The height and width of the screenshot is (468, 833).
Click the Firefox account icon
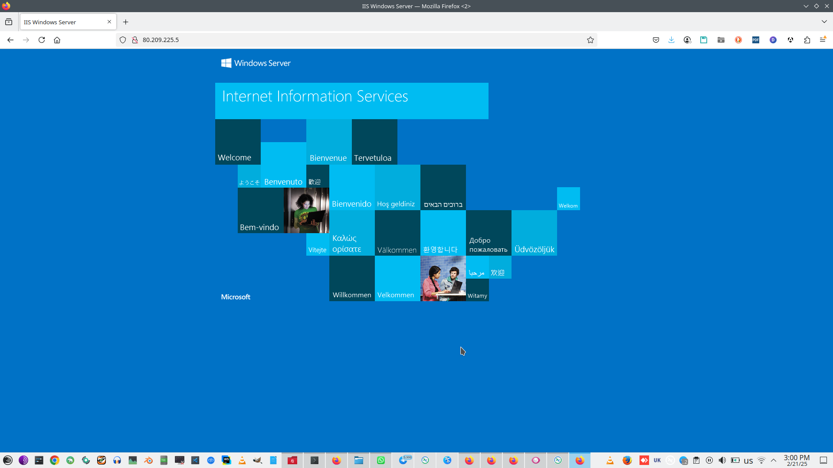pos(687,40)
